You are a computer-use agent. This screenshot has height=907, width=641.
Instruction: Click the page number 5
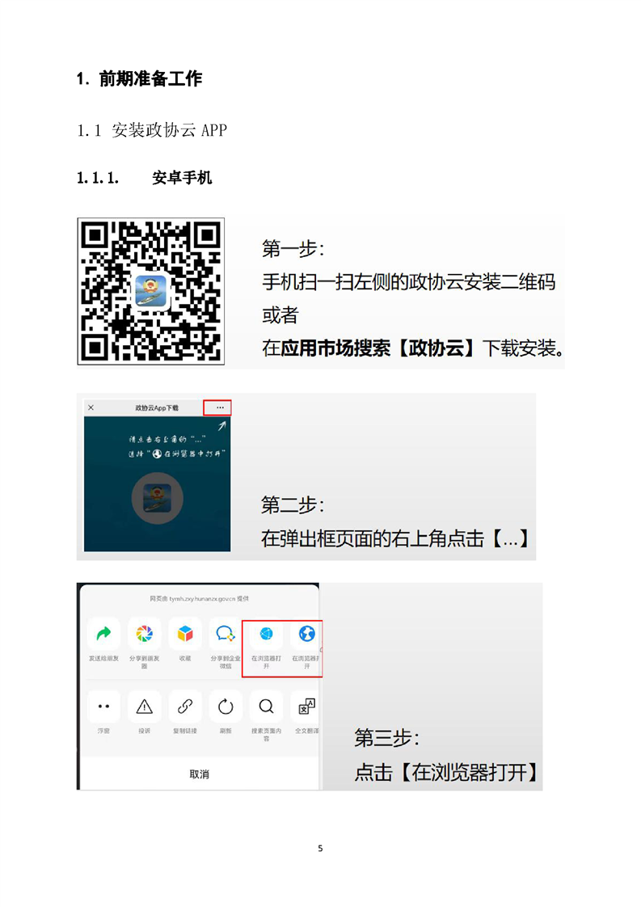(320, 849)
